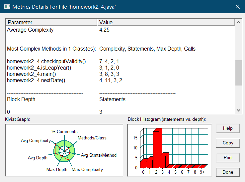Select the checkInputValidity() method row
The height and width of the screenshot is (182, 245).
[120, 62]
